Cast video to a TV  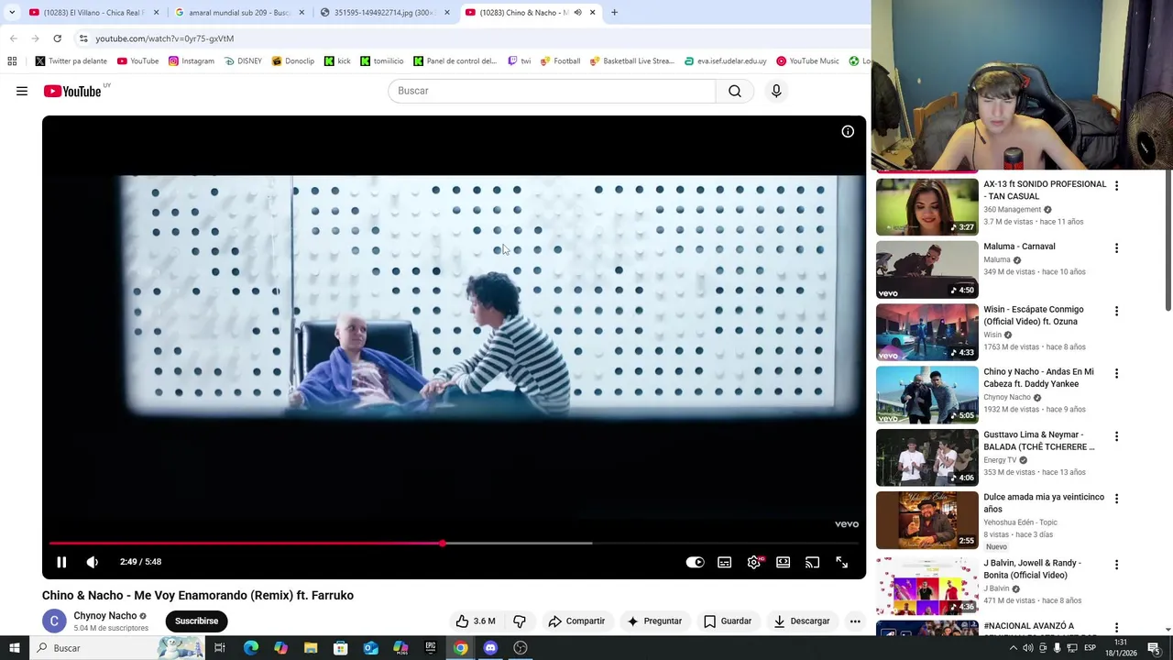(812, 562)
